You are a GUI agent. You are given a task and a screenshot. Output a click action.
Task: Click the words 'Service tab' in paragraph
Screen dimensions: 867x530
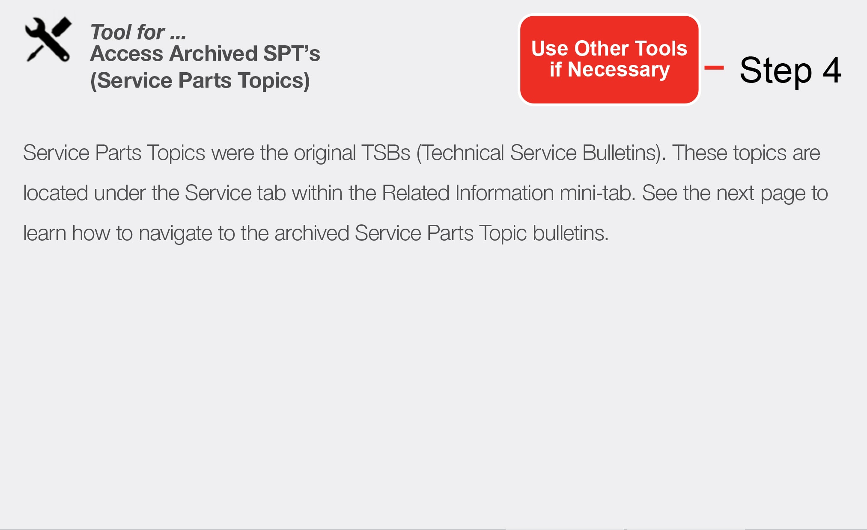tap(235, 193)
